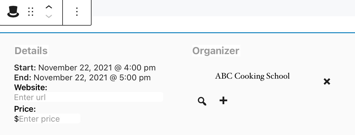The width and height of the screenshot is (355, 135).
Task: Click the dollar sign currency symbol
Action: [16, 119]
